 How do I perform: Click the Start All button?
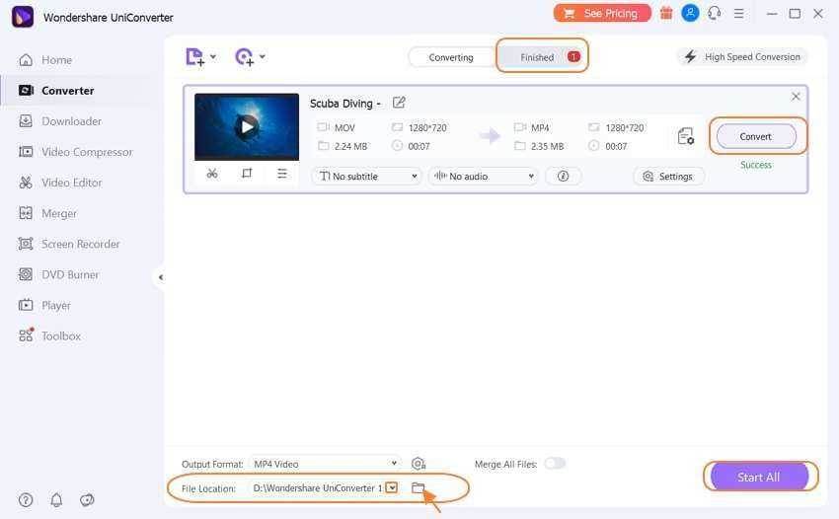pos(759,477)
